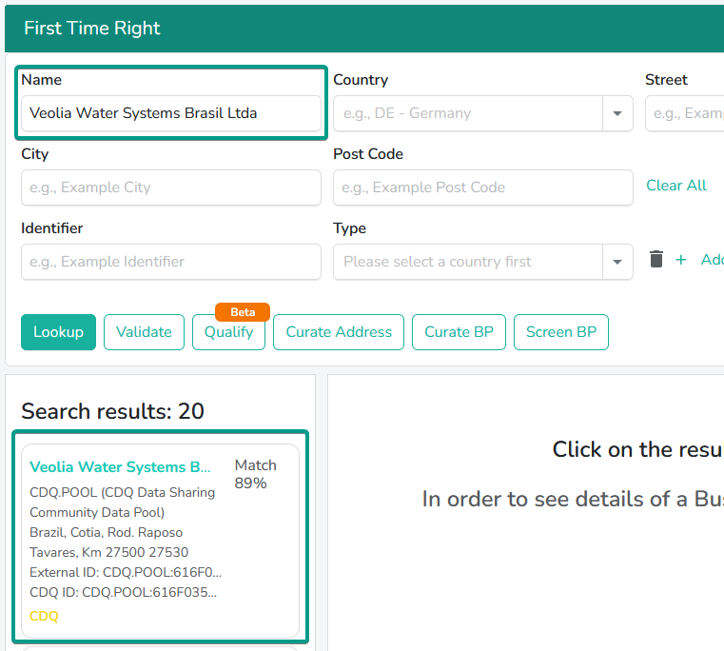This screenshot has height=651, width=724.
Task: Open the Country dropdown arrow
Action: tap(617, 113)
